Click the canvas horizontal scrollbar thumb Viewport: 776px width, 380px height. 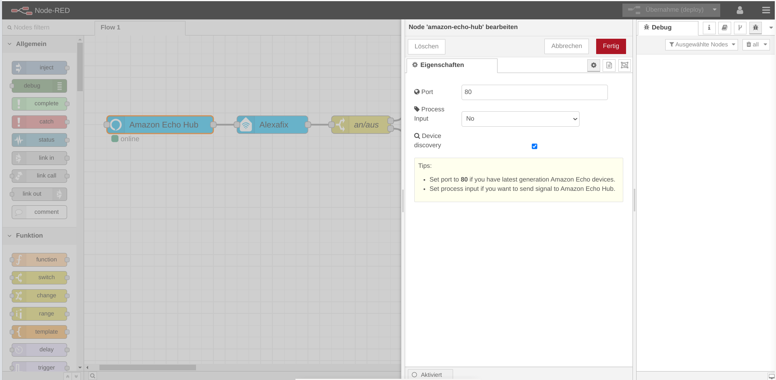pos(148,367)
